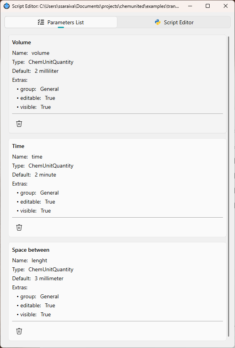Click the name value 'volume'
This screenshot has width=235, height=348.
tap(41, 53)
